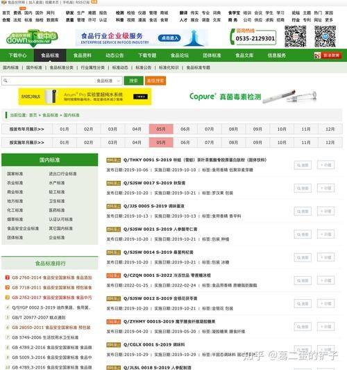Click the magnifier button in the Q/SJSW 0021 row
Screen dimensions: 347x370
tap(303, 234)
